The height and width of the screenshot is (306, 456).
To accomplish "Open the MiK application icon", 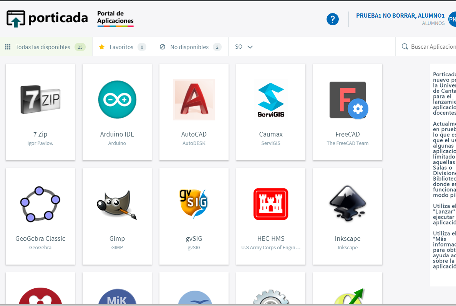I will tap(117, 296).
